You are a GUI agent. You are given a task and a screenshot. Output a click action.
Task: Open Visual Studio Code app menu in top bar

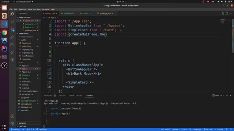click(x=23, y=1)
